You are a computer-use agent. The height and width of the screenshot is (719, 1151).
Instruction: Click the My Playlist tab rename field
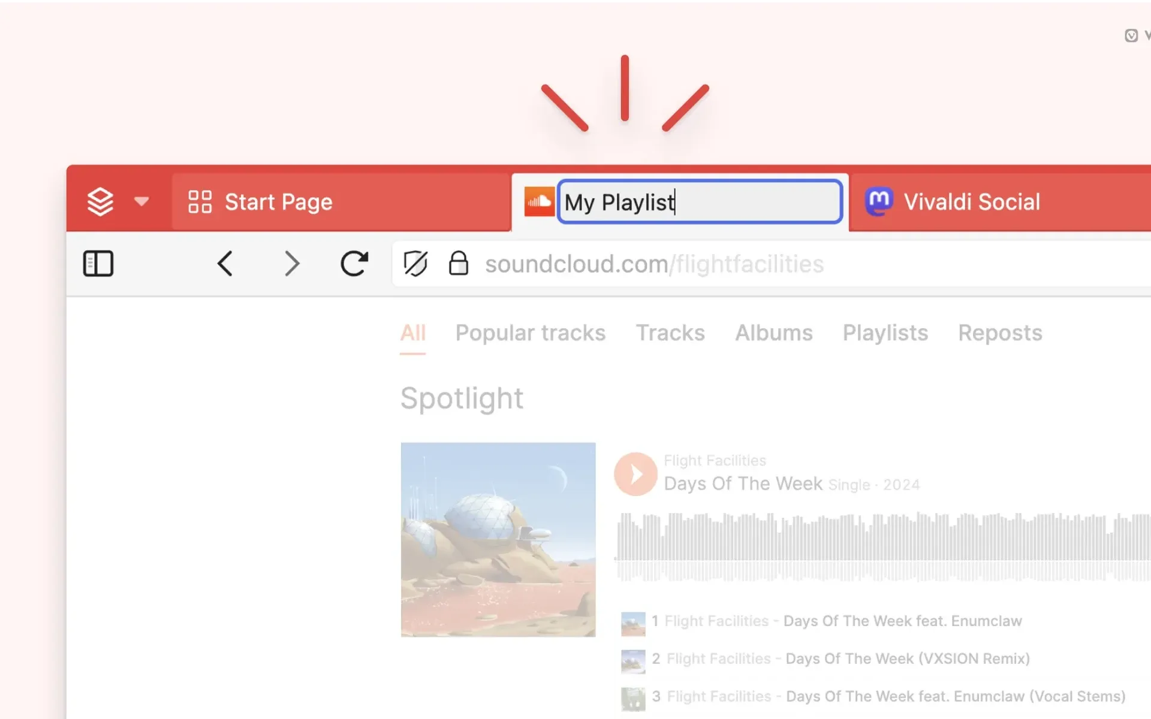[x=700, y=202]
